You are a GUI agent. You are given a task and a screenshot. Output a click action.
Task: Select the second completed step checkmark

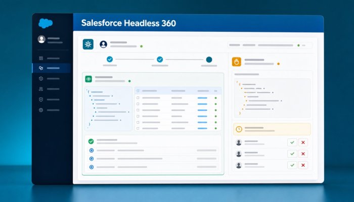pyautogui.click(x=160, y=59)
